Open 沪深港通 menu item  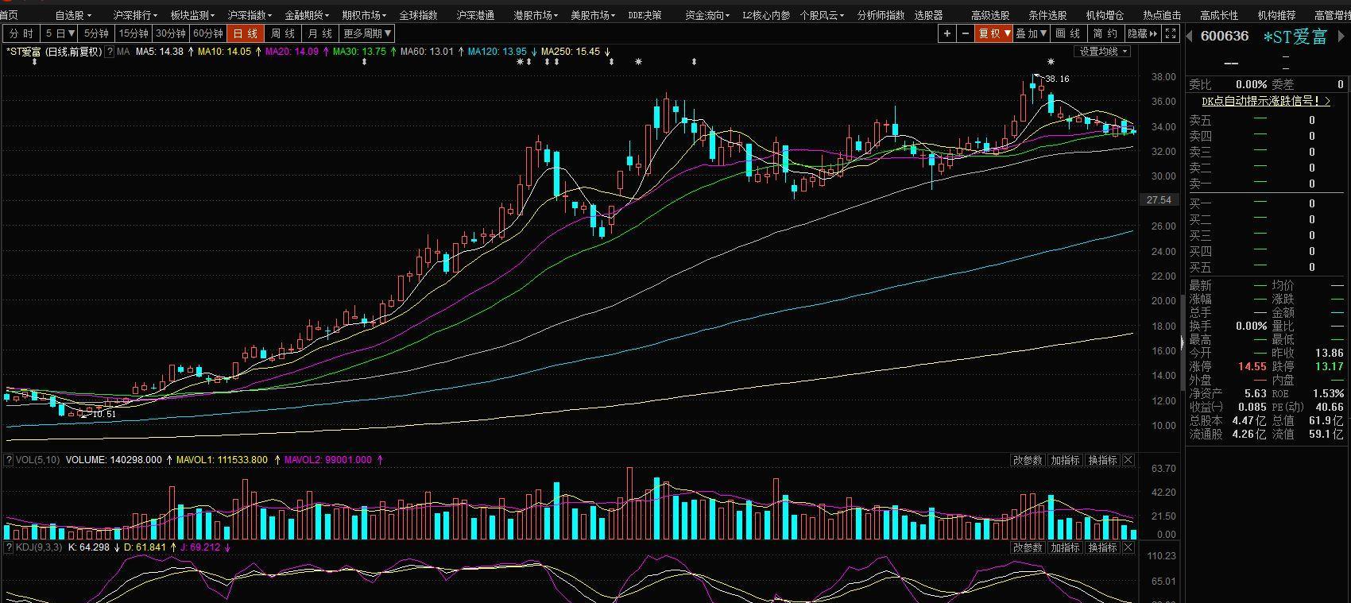[x=475, y=15]
